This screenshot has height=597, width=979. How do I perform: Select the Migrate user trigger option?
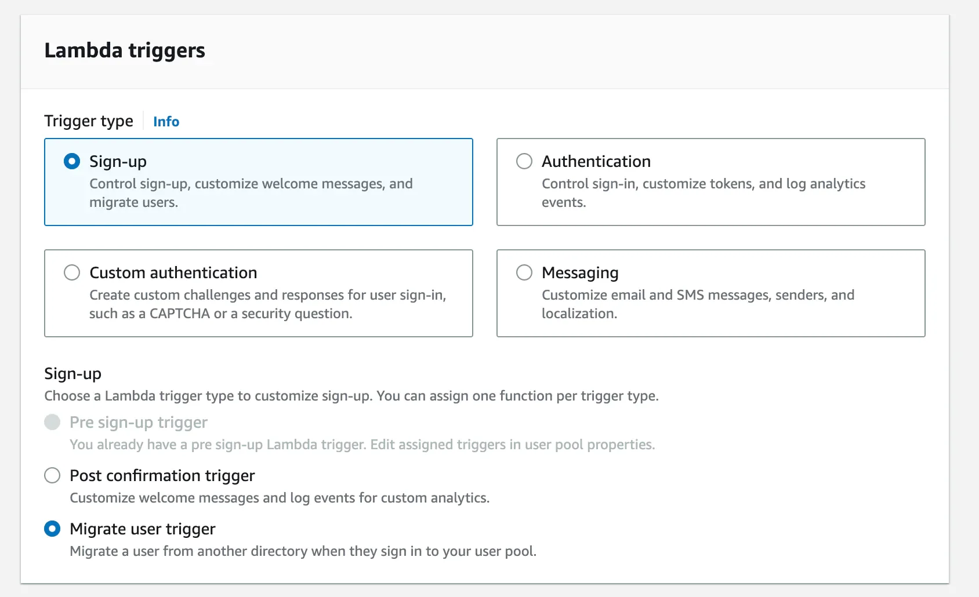(52, 528)
